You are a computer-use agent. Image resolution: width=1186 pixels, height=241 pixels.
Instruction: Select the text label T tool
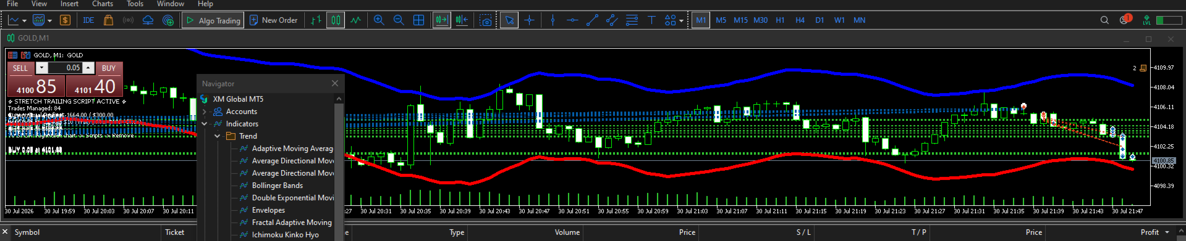click(x=651, y=20)
